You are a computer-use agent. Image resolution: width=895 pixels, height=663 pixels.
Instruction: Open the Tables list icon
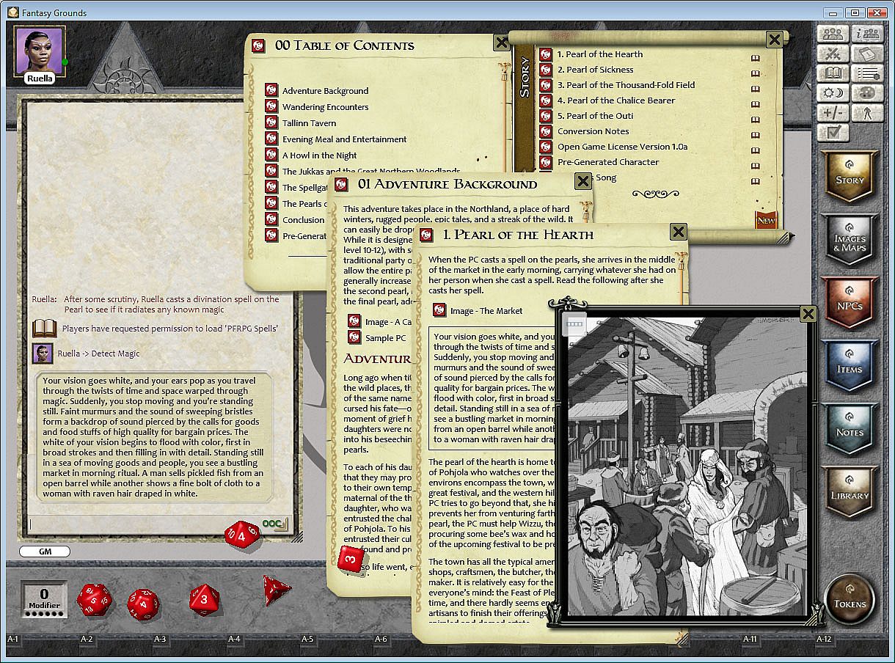(869, 73)
